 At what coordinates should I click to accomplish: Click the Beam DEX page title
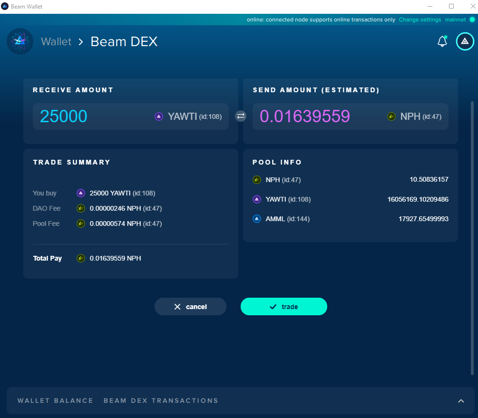click(x=124, y=41)
